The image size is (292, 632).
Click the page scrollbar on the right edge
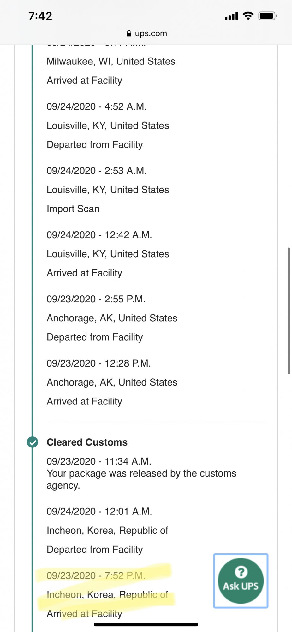pyautogui.click(x=289, y=311)
